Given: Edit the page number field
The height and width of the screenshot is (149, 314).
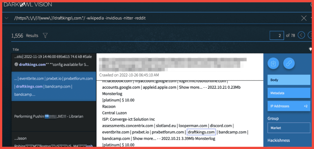Looking at the screenshot, I should tap(277, 36).
